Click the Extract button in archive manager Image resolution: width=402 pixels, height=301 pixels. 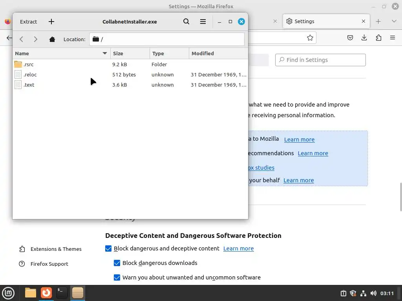pyautogui.click(x=28, y=22)
